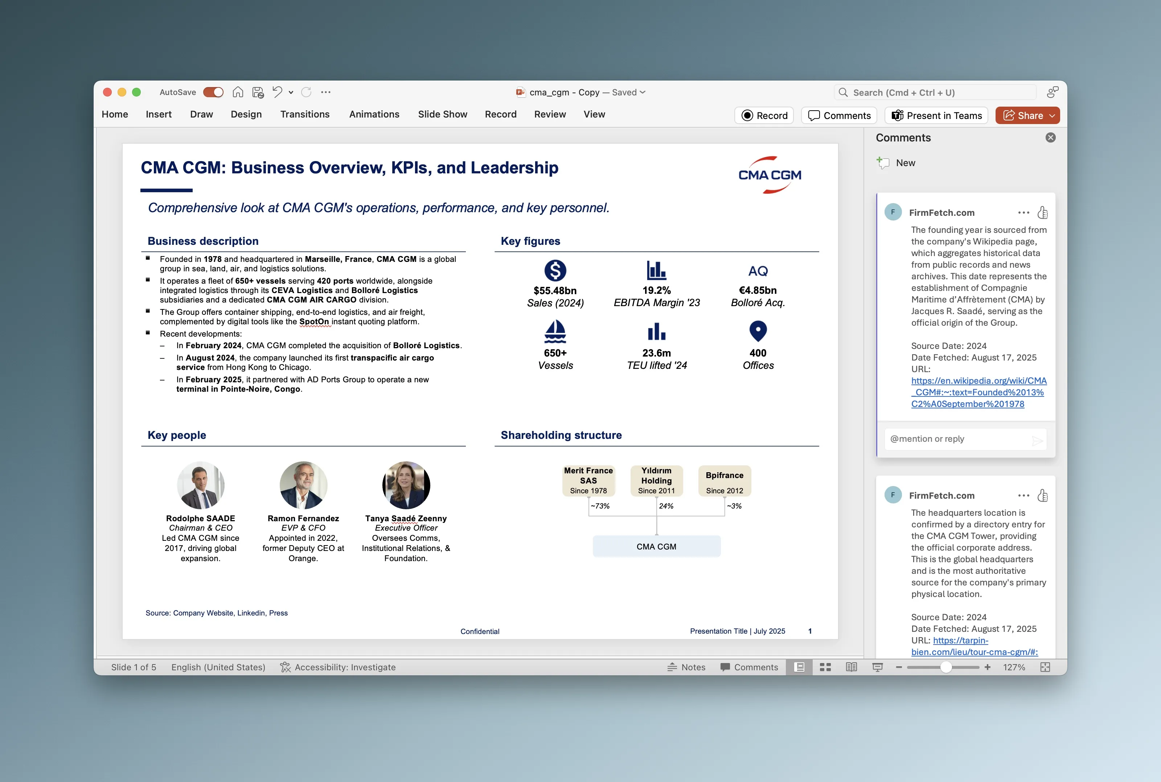The height and width of the screenshot is (782, 1161).
Task: Click the Search field in title bar
Action: tap(935, 92)
